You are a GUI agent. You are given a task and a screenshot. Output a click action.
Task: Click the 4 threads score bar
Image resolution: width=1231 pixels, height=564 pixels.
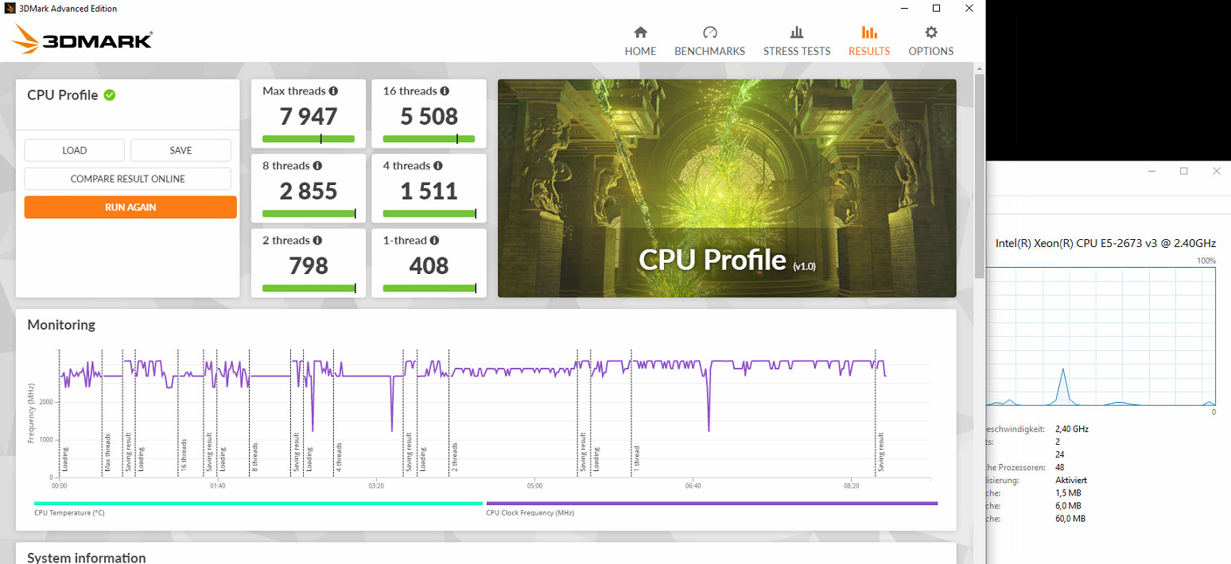(429, 214)
